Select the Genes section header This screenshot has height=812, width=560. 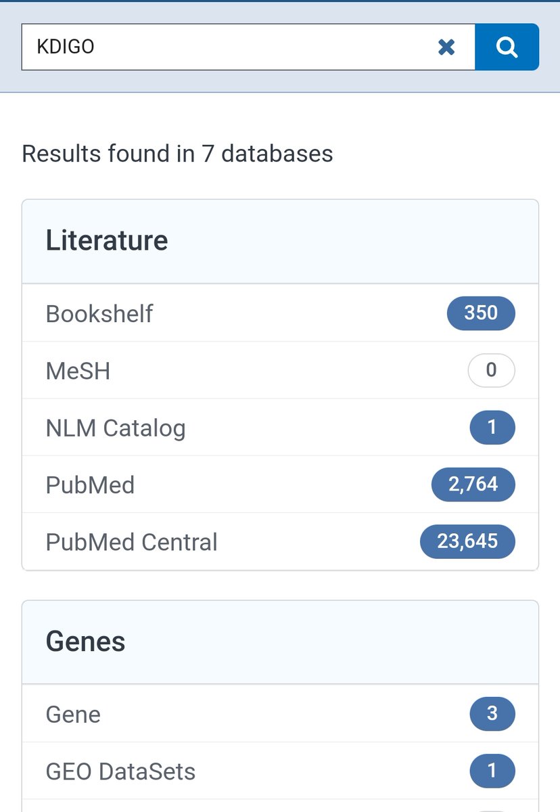(x=85, y=641)
